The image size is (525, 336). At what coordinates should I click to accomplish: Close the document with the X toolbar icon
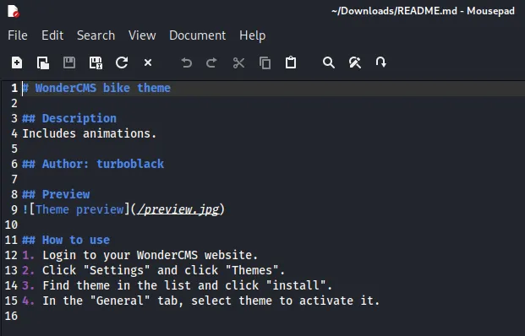click(148, 62)
